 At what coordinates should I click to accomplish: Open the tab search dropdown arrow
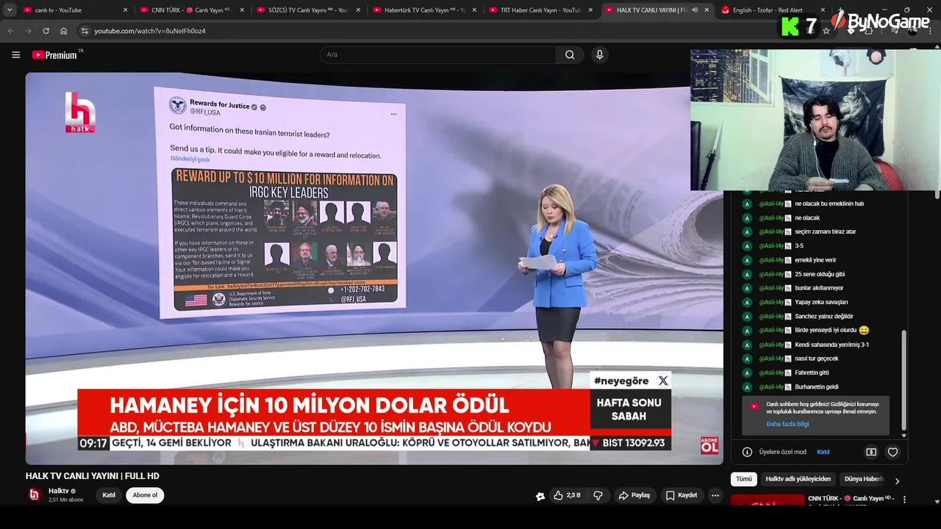[x=10, y=10]
